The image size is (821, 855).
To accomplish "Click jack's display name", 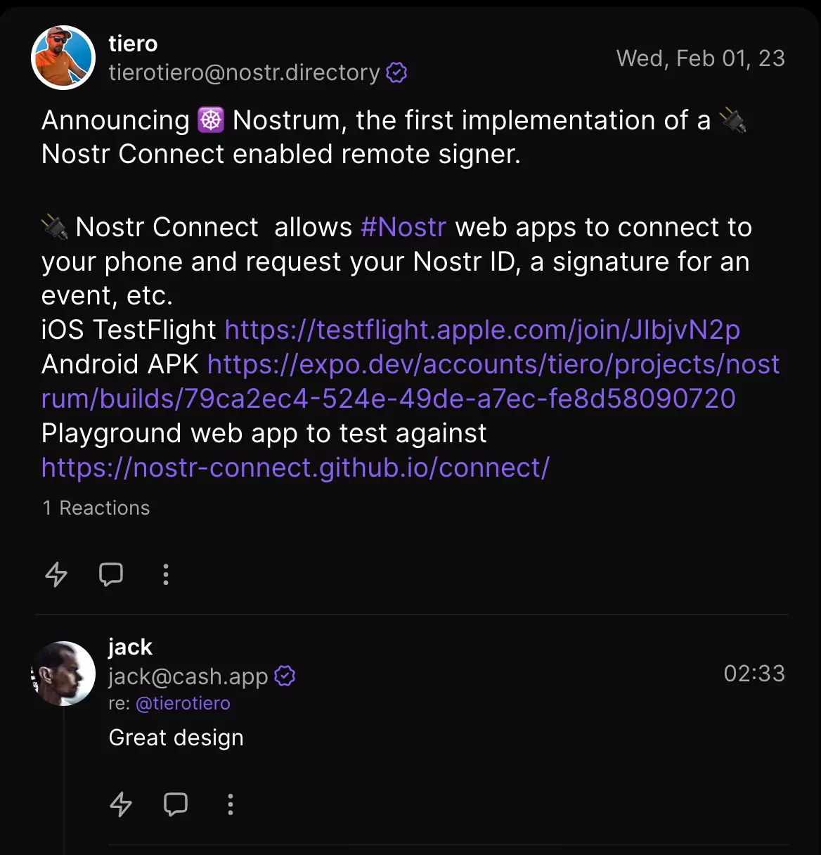I will point(130,647).
